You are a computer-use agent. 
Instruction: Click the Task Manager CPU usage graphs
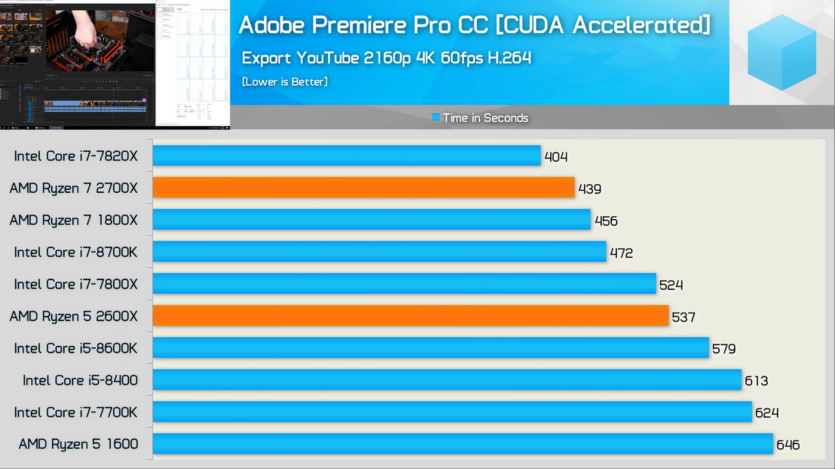[x=203, y=57]
